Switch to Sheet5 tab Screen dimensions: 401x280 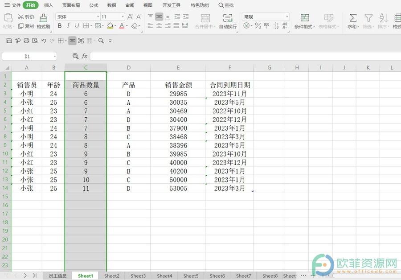191,276
